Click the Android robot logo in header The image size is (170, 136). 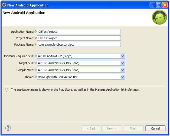click(159, 17)
